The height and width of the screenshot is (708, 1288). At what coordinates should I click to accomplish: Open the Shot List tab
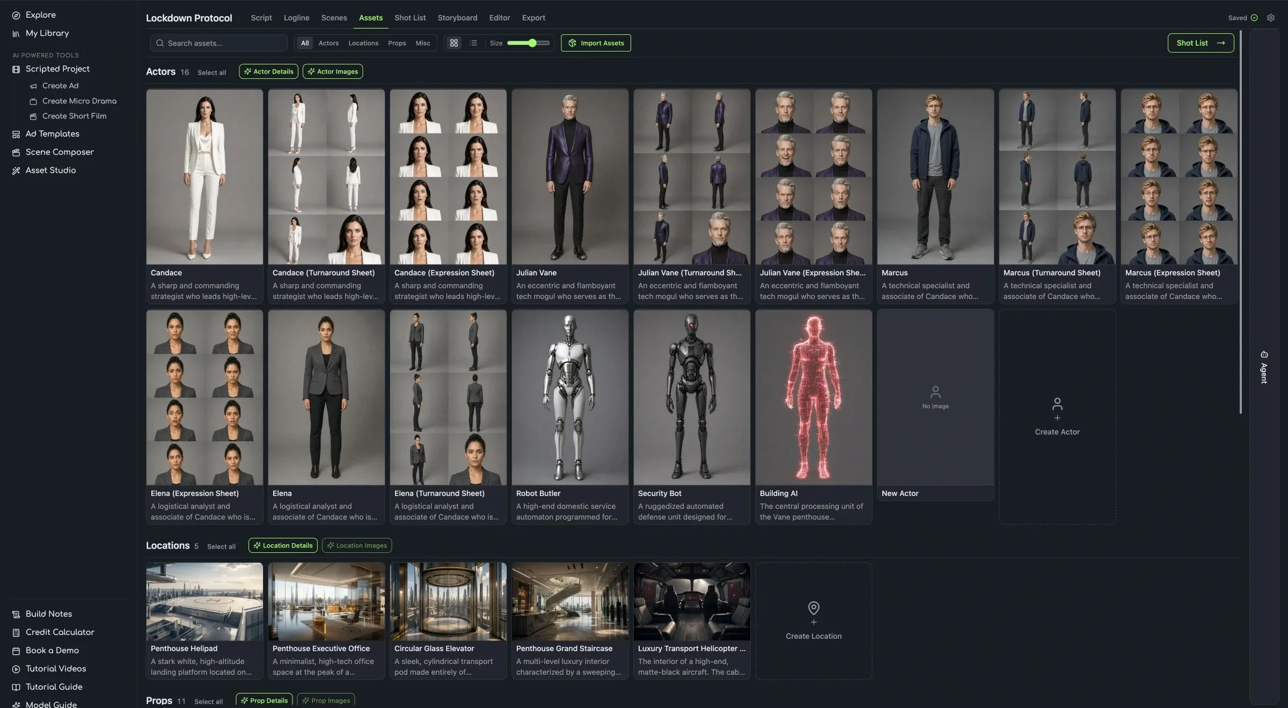pyautogui.click(x=410, y=18)
